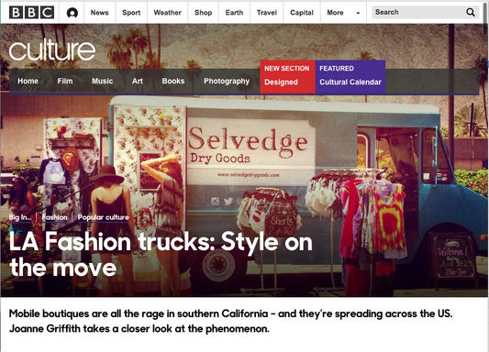
Task: Go to Capital in top bar
Action: tap(302, 13)
